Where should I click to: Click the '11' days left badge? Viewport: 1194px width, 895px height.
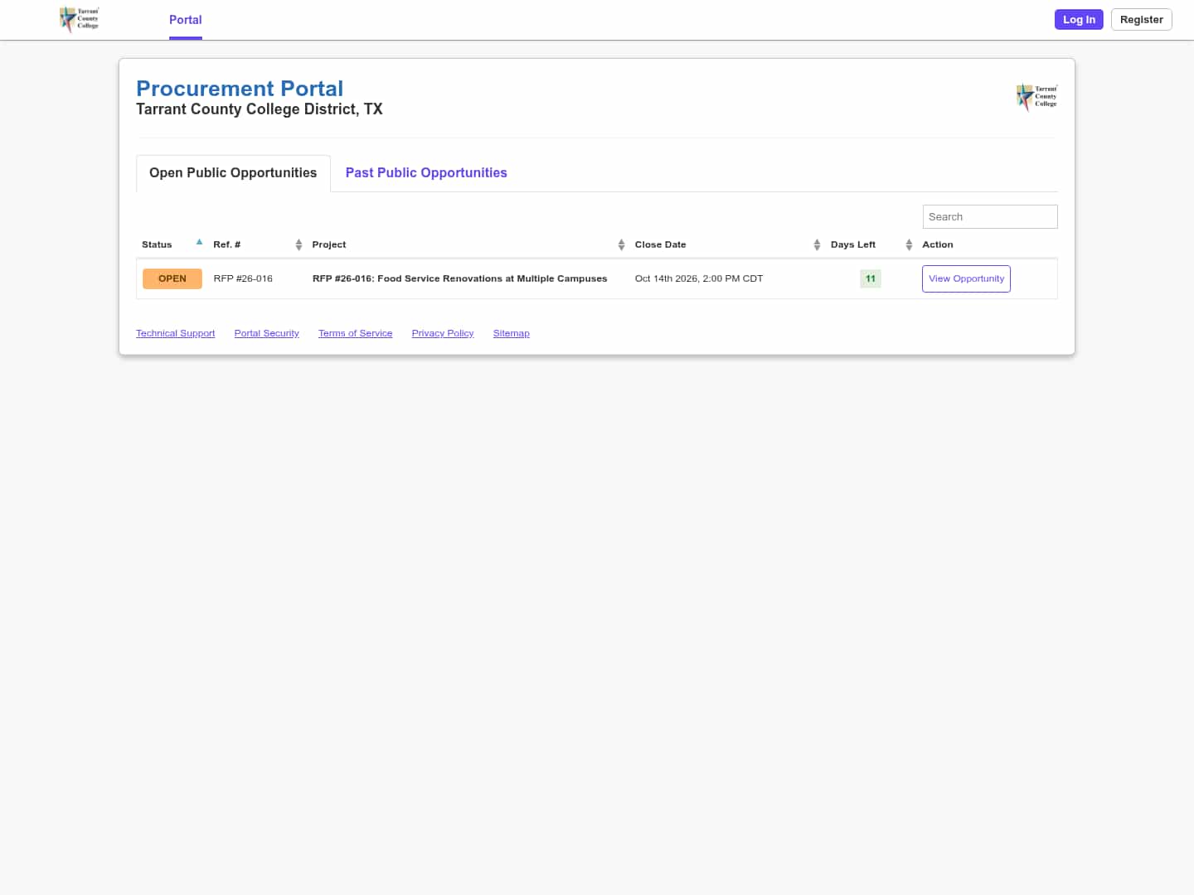[x=871, y=278]
